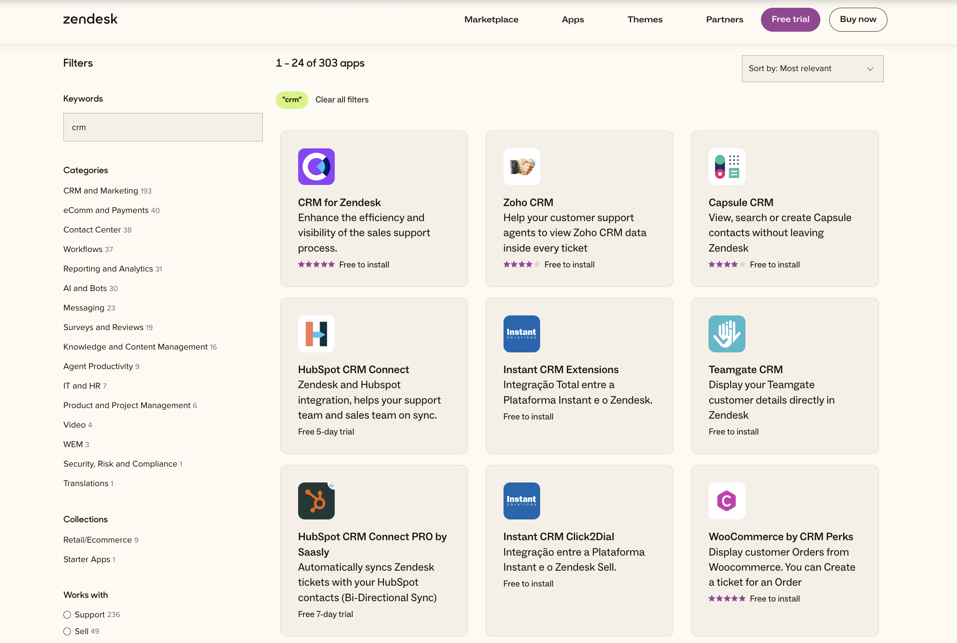Open the Teamgate CRM title link

[x=746, y=369]
